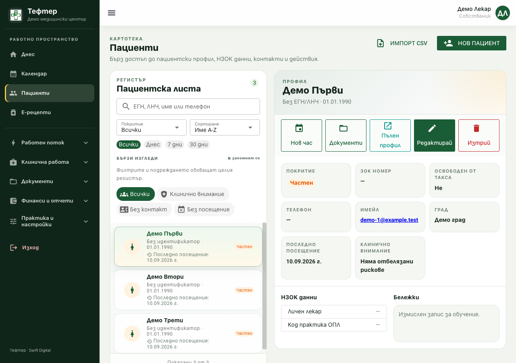Select the 30 дни period chip
516x363 pixels.
click(199, 144)
